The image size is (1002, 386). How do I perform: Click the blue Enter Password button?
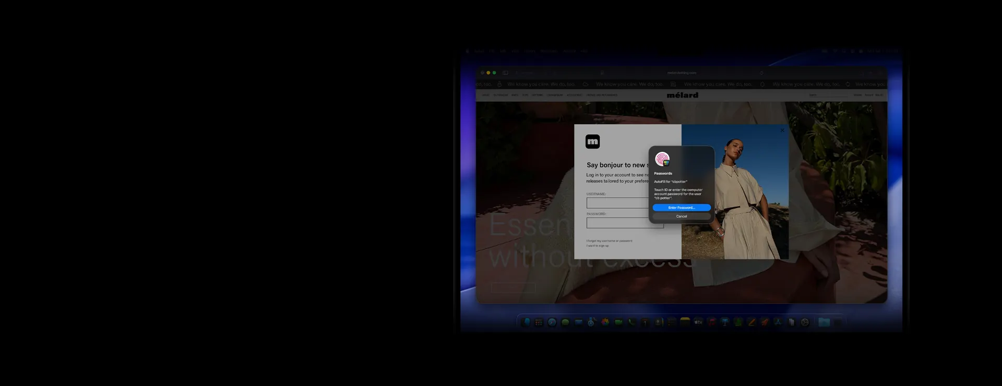pos(682,208)
